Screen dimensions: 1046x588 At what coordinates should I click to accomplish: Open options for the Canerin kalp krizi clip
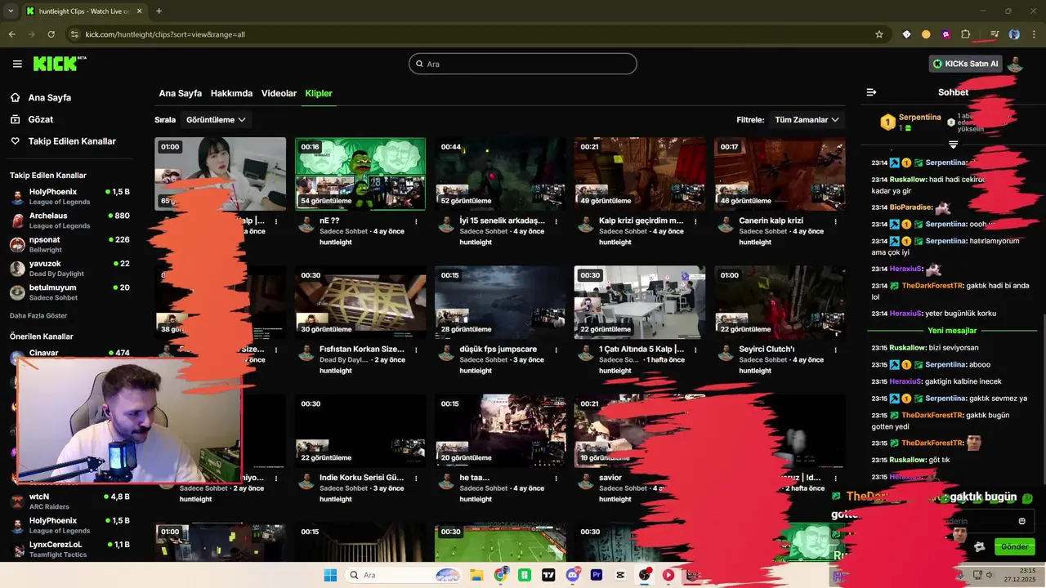click(835, 221)
